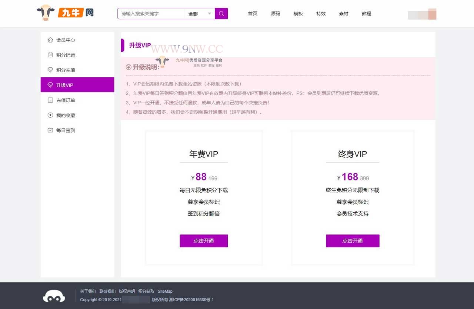Click the yen icon before 升级说明
474x309 pixels.
click(128, 67)
